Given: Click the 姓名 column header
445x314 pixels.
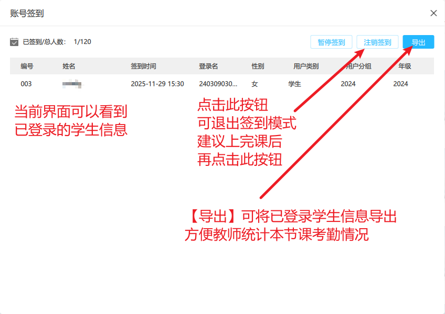Looking at the screenshot, I should point(69,66).
